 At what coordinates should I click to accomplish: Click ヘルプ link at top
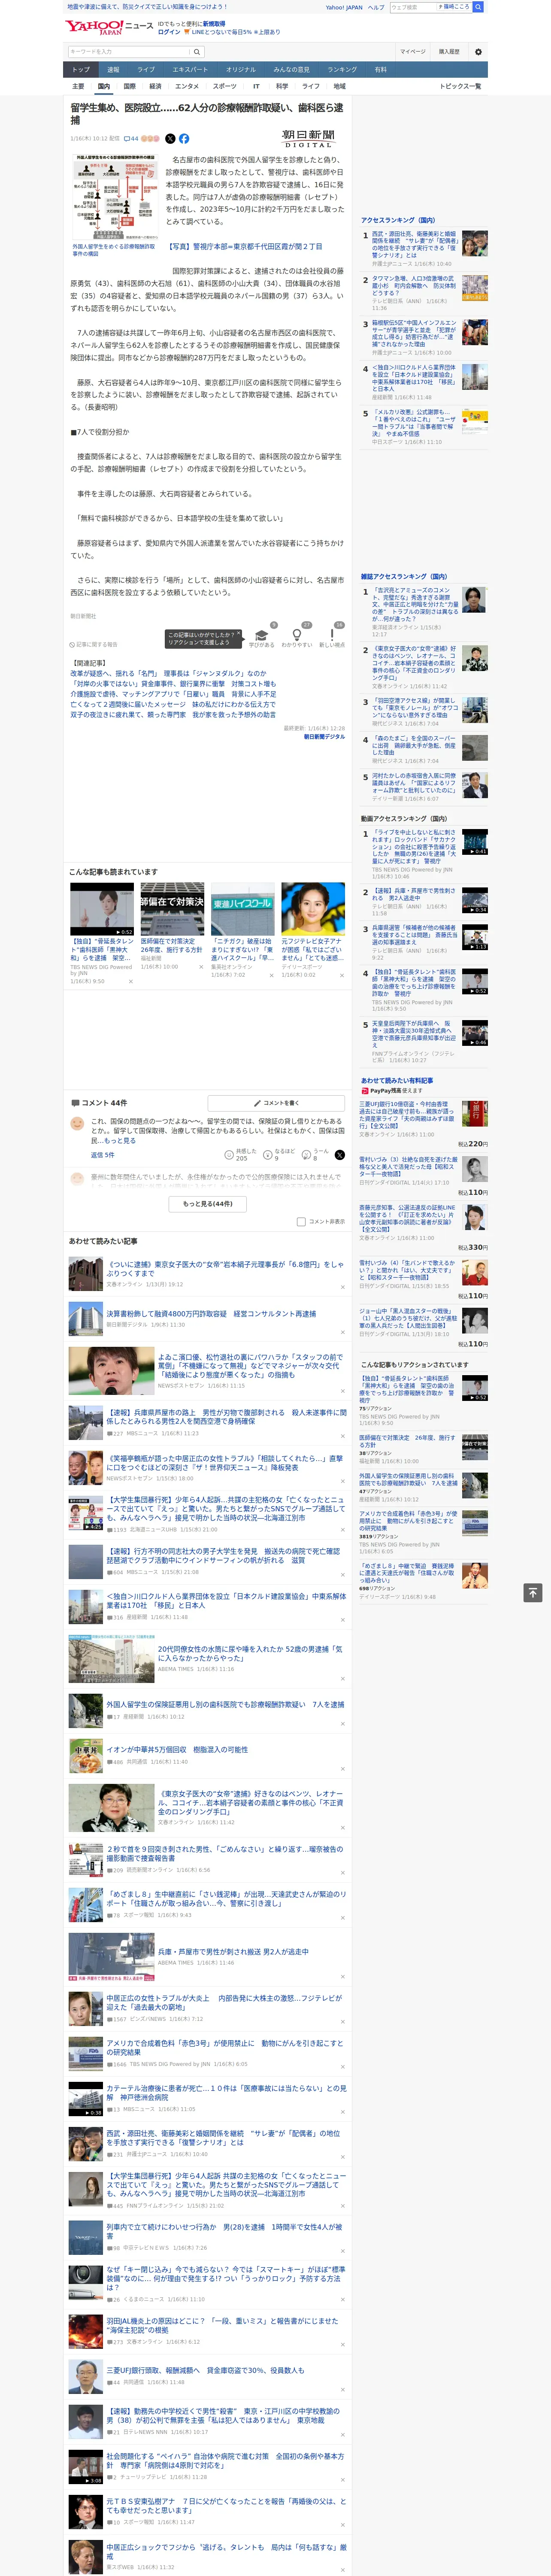pyautogui.click(x=376, y=7)
